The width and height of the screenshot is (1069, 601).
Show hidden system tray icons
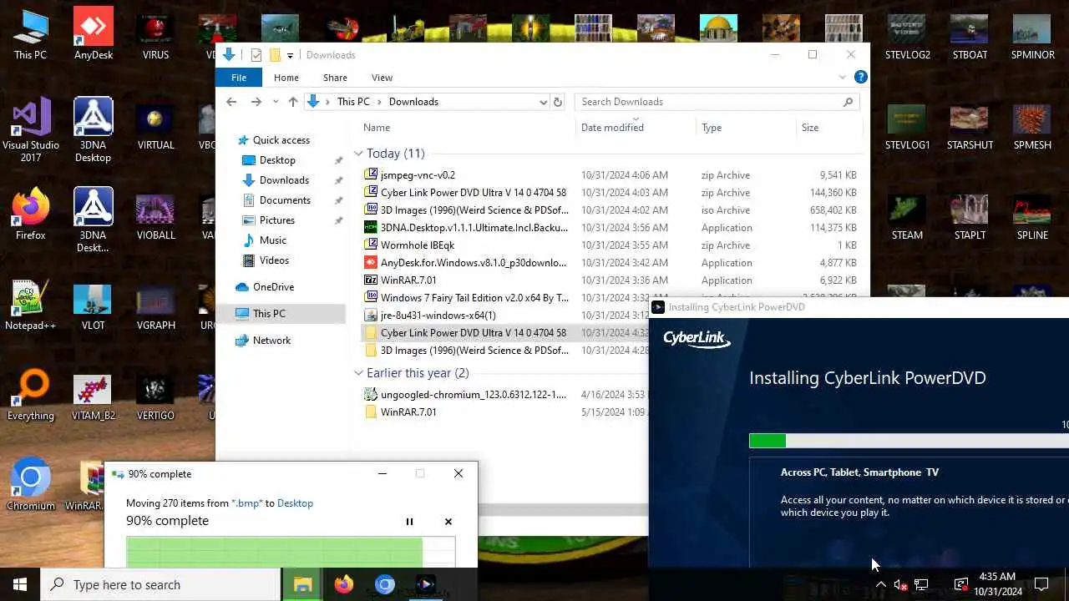880,584
